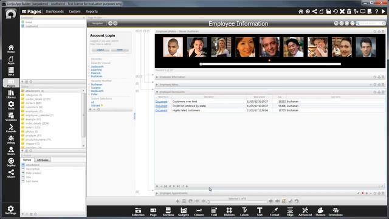Click the Themes palette tool
This screenshot has height=219, width=389.
tap(320, 212)
